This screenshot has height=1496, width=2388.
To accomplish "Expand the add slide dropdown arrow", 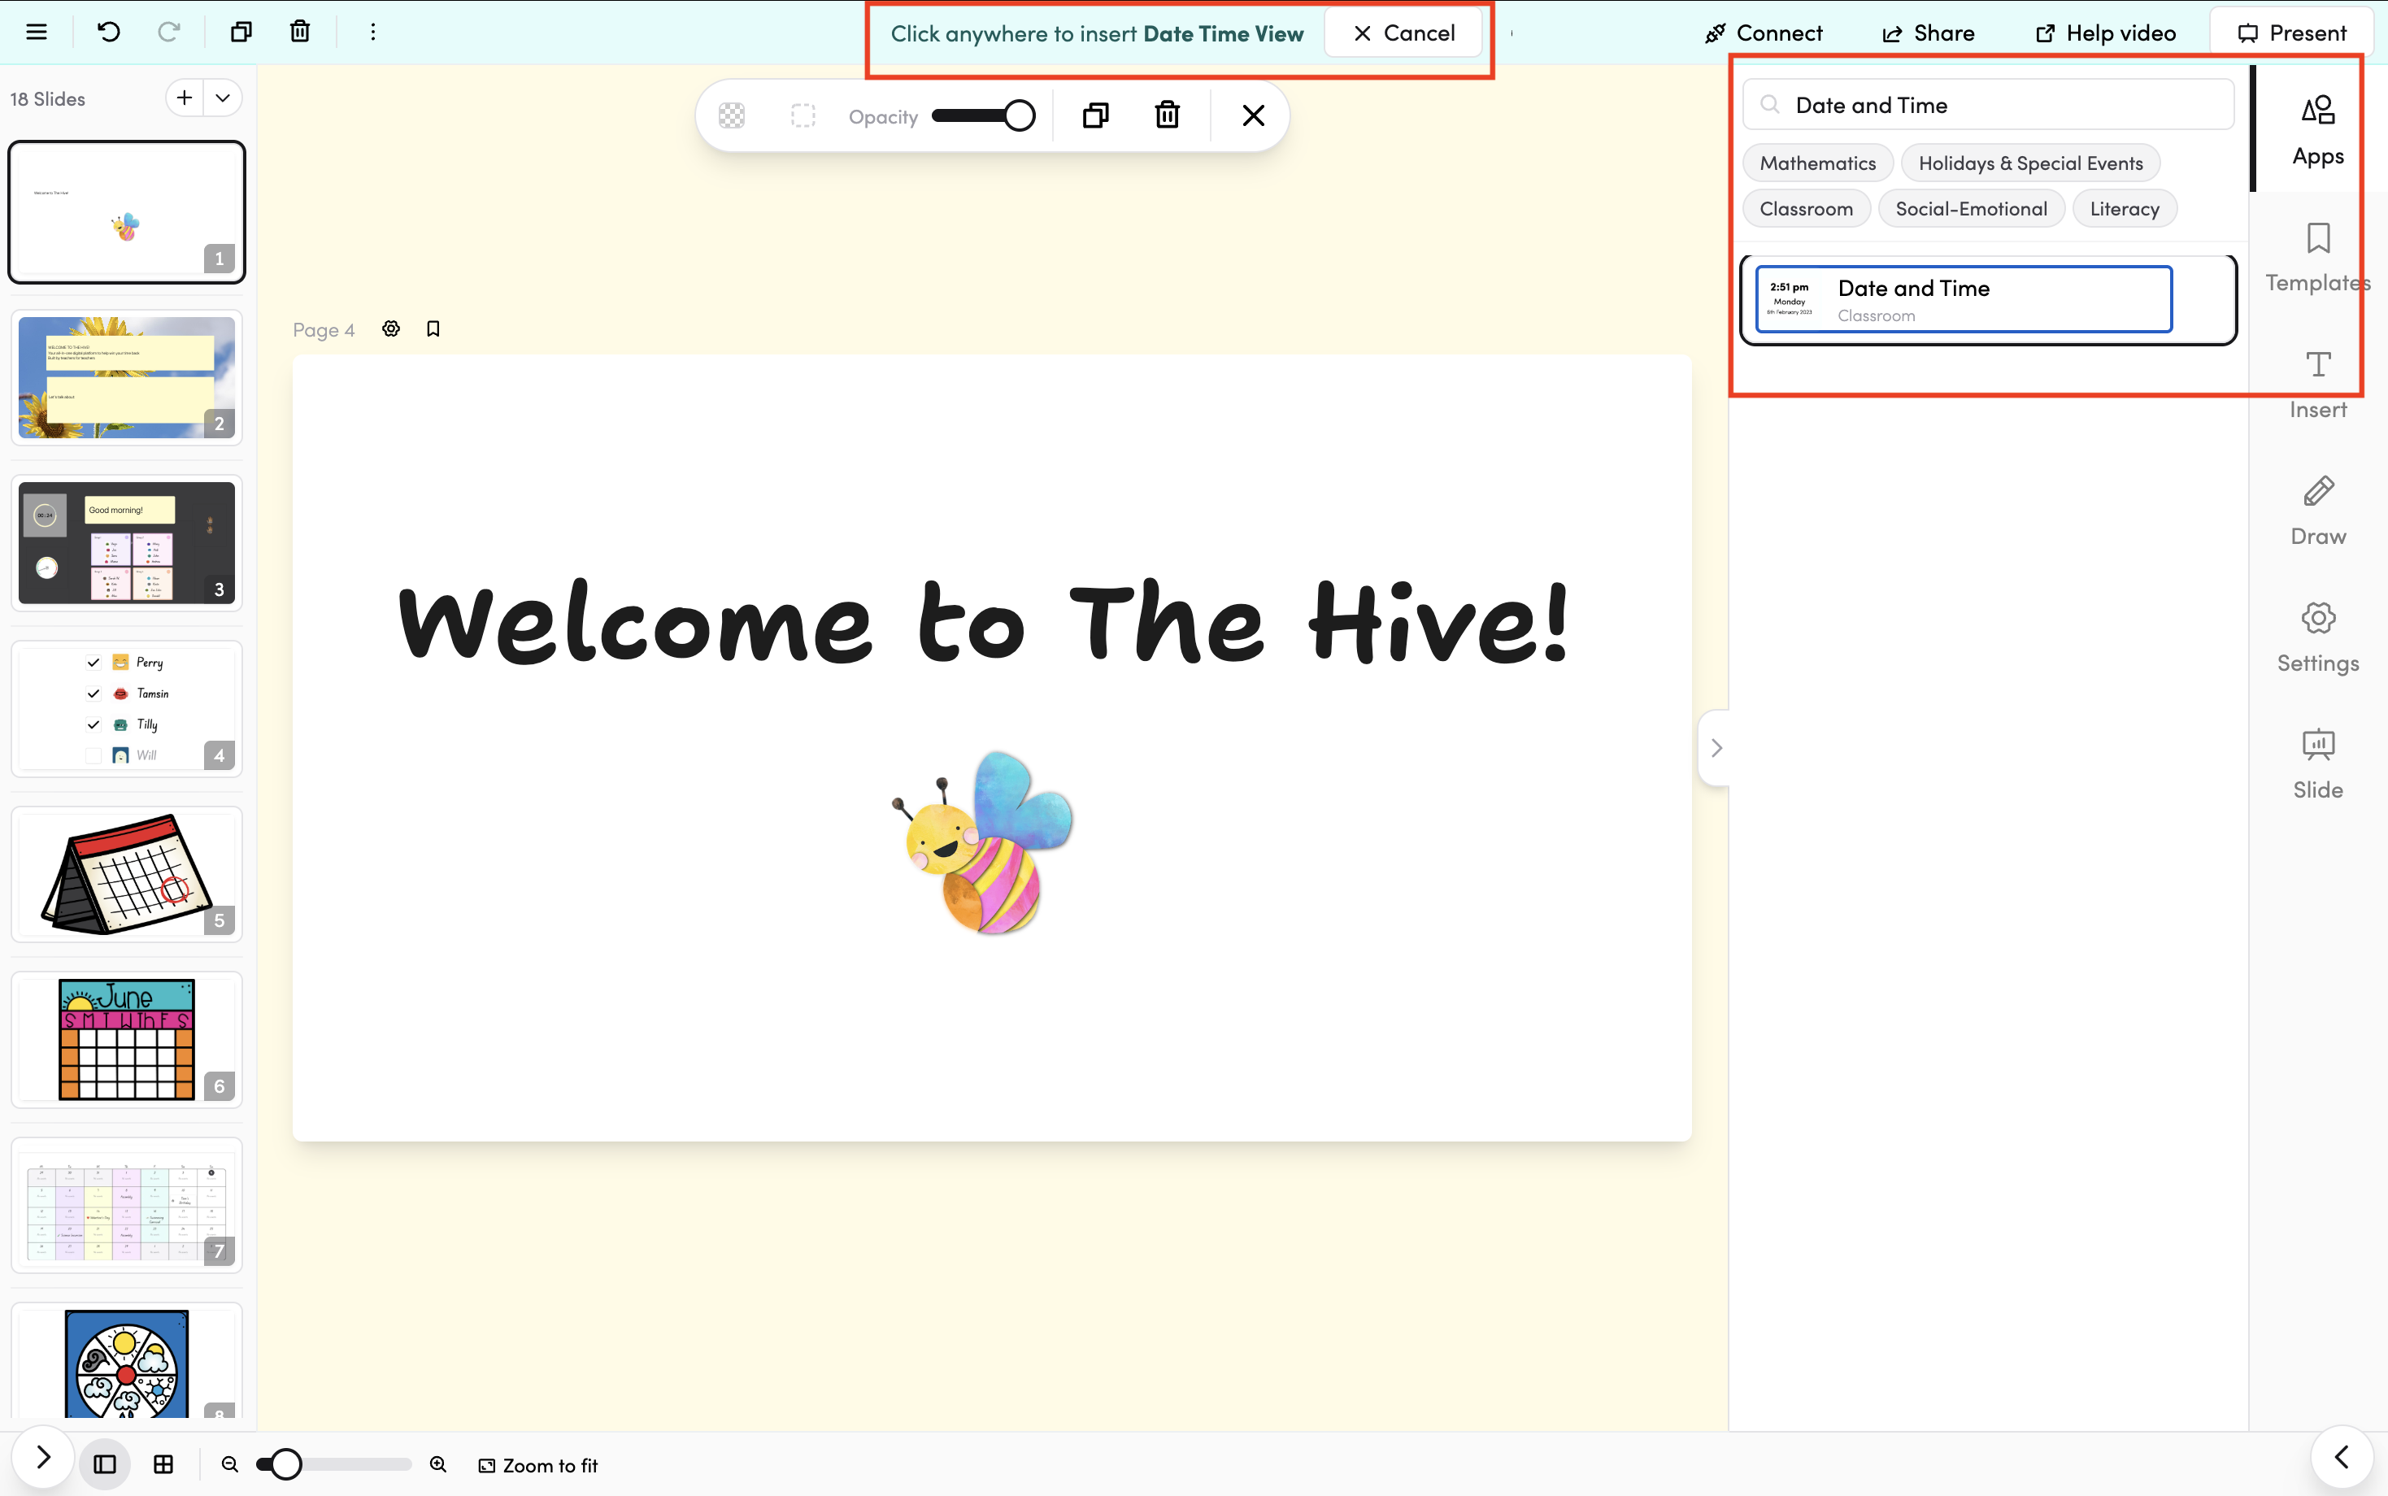I will click(223, 98).
